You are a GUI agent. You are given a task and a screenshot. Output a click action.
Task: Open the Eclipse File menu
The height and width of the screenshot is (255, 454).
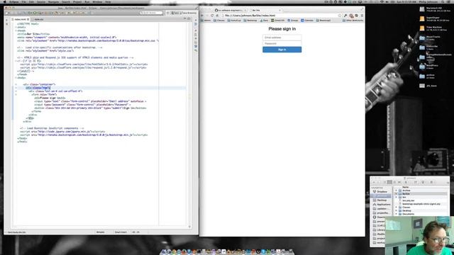pyautogui.click(x=23, y=1)
